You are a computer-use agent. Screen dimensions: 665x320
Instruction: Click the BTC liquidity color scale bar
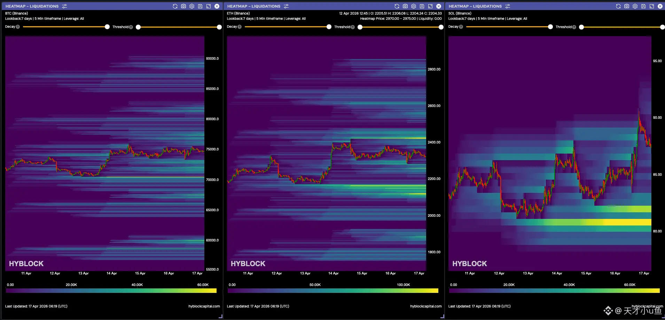111,290
